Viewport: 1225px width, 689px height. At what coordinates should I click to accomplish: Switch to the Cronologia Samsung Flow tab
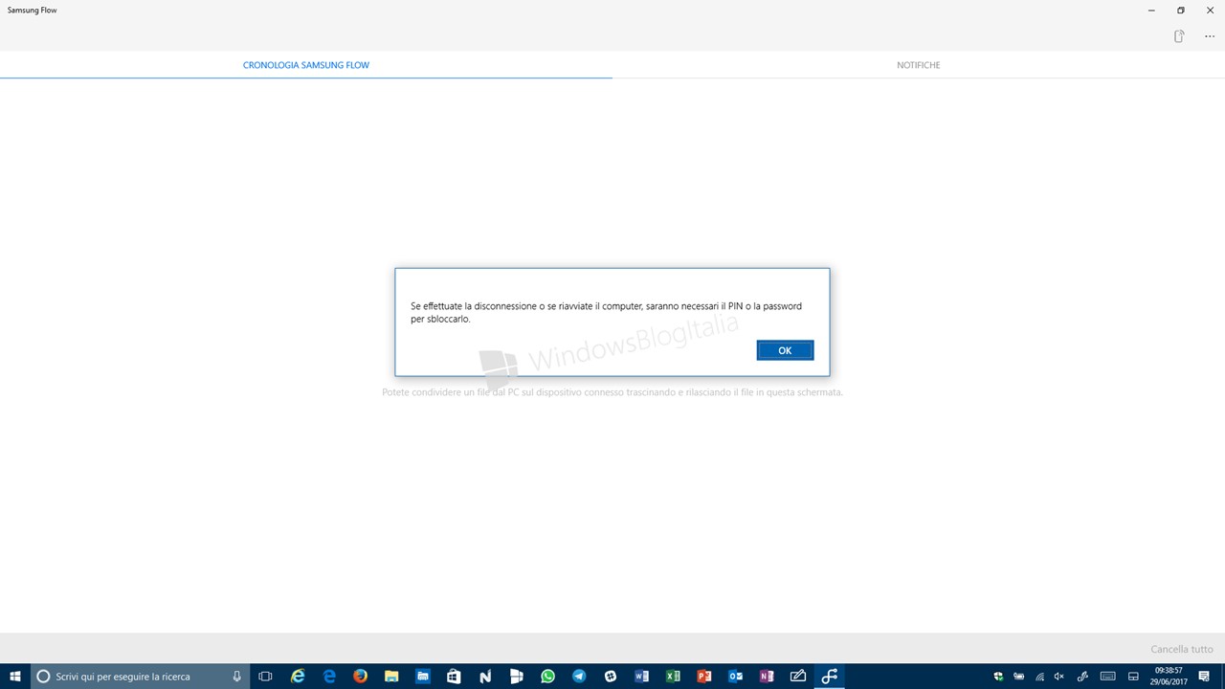pyautogui.click(x=306, y=65)
